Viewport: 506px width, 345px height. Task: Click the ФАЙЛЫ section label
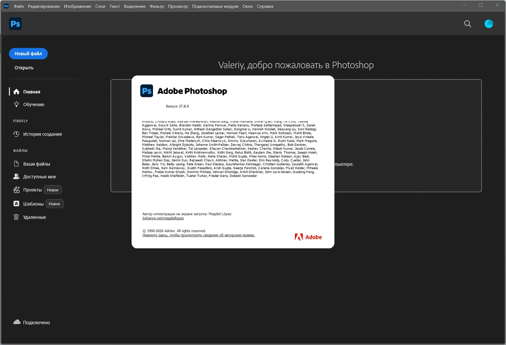pos(20,150)
